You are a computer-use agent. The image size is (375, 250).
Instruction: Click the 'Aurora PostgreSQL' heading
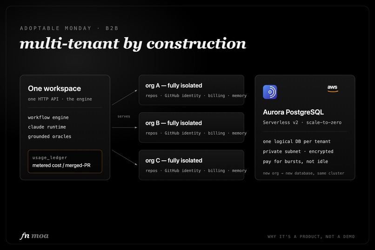tap(293, 112)
